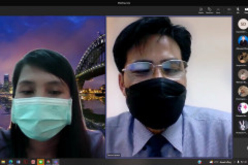Click the Microsoft Teams taskbar icon
248x165 pixels.
pos(55,162)
